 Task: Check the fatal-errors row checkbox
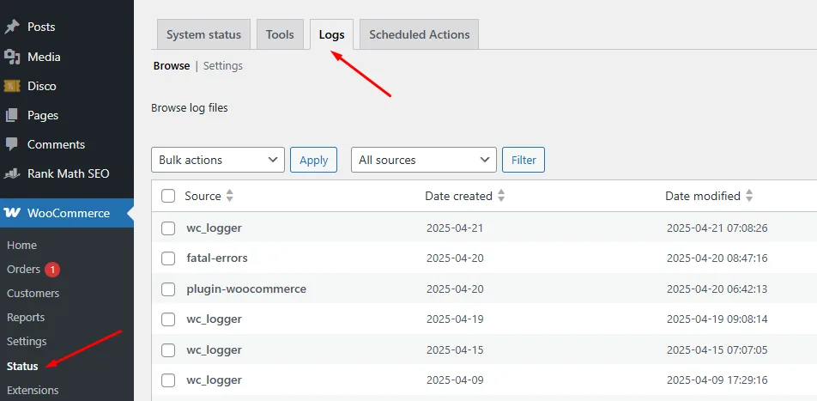point(168,258)
